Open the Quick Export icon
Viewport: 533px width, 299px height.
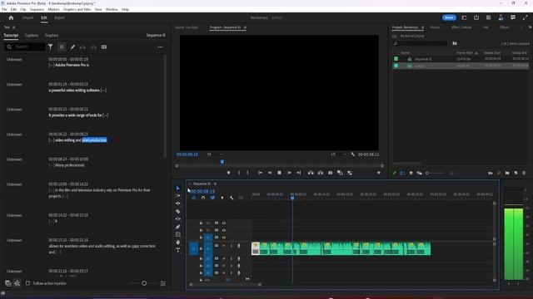pos(476,17)
